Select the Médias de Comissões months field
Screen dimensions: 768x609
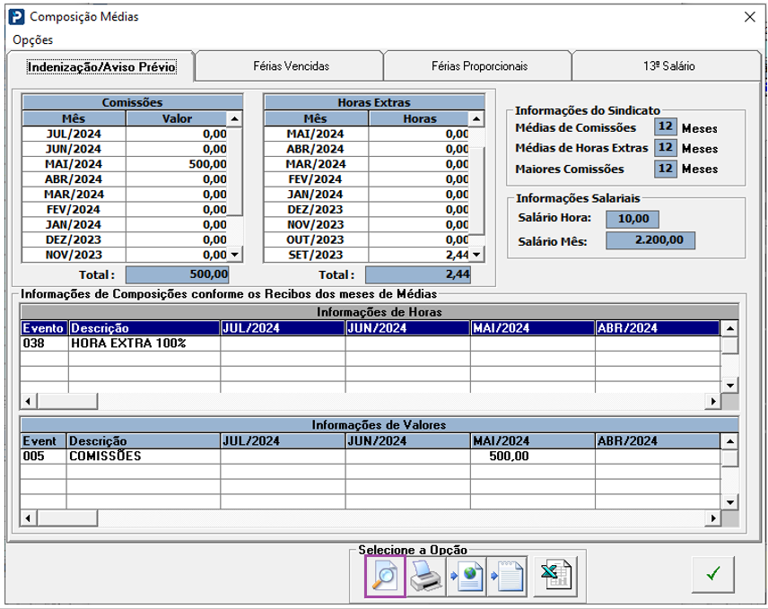(665, 127)
